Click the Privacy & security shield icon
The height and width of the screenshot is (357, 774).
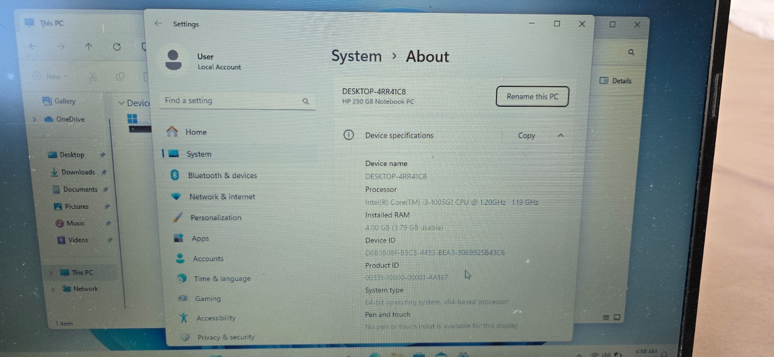pyautogui.click(x=185, y=337)
